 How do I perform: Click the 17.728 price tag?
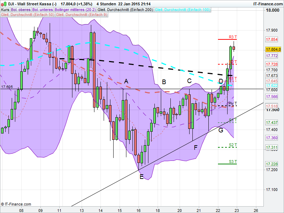click(x=272, y=64)
